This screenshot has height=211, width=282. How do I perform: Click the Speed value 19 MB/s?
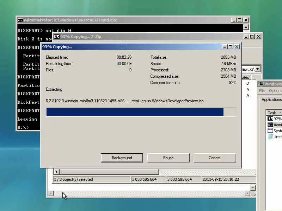229,64
